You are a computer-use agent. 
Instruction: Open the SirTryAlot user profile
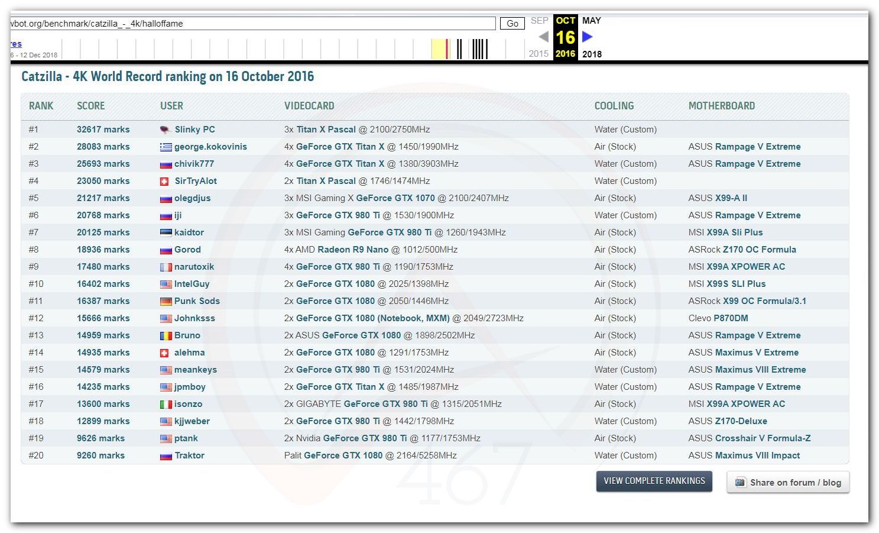tap(196, 181)
